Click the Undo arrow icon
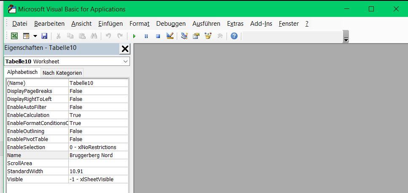This screenshot has width=408, height=193. 108,36
